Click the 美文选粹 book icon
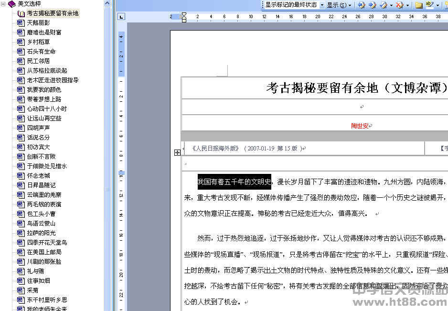Screen dimensions: 448x311 12,4
